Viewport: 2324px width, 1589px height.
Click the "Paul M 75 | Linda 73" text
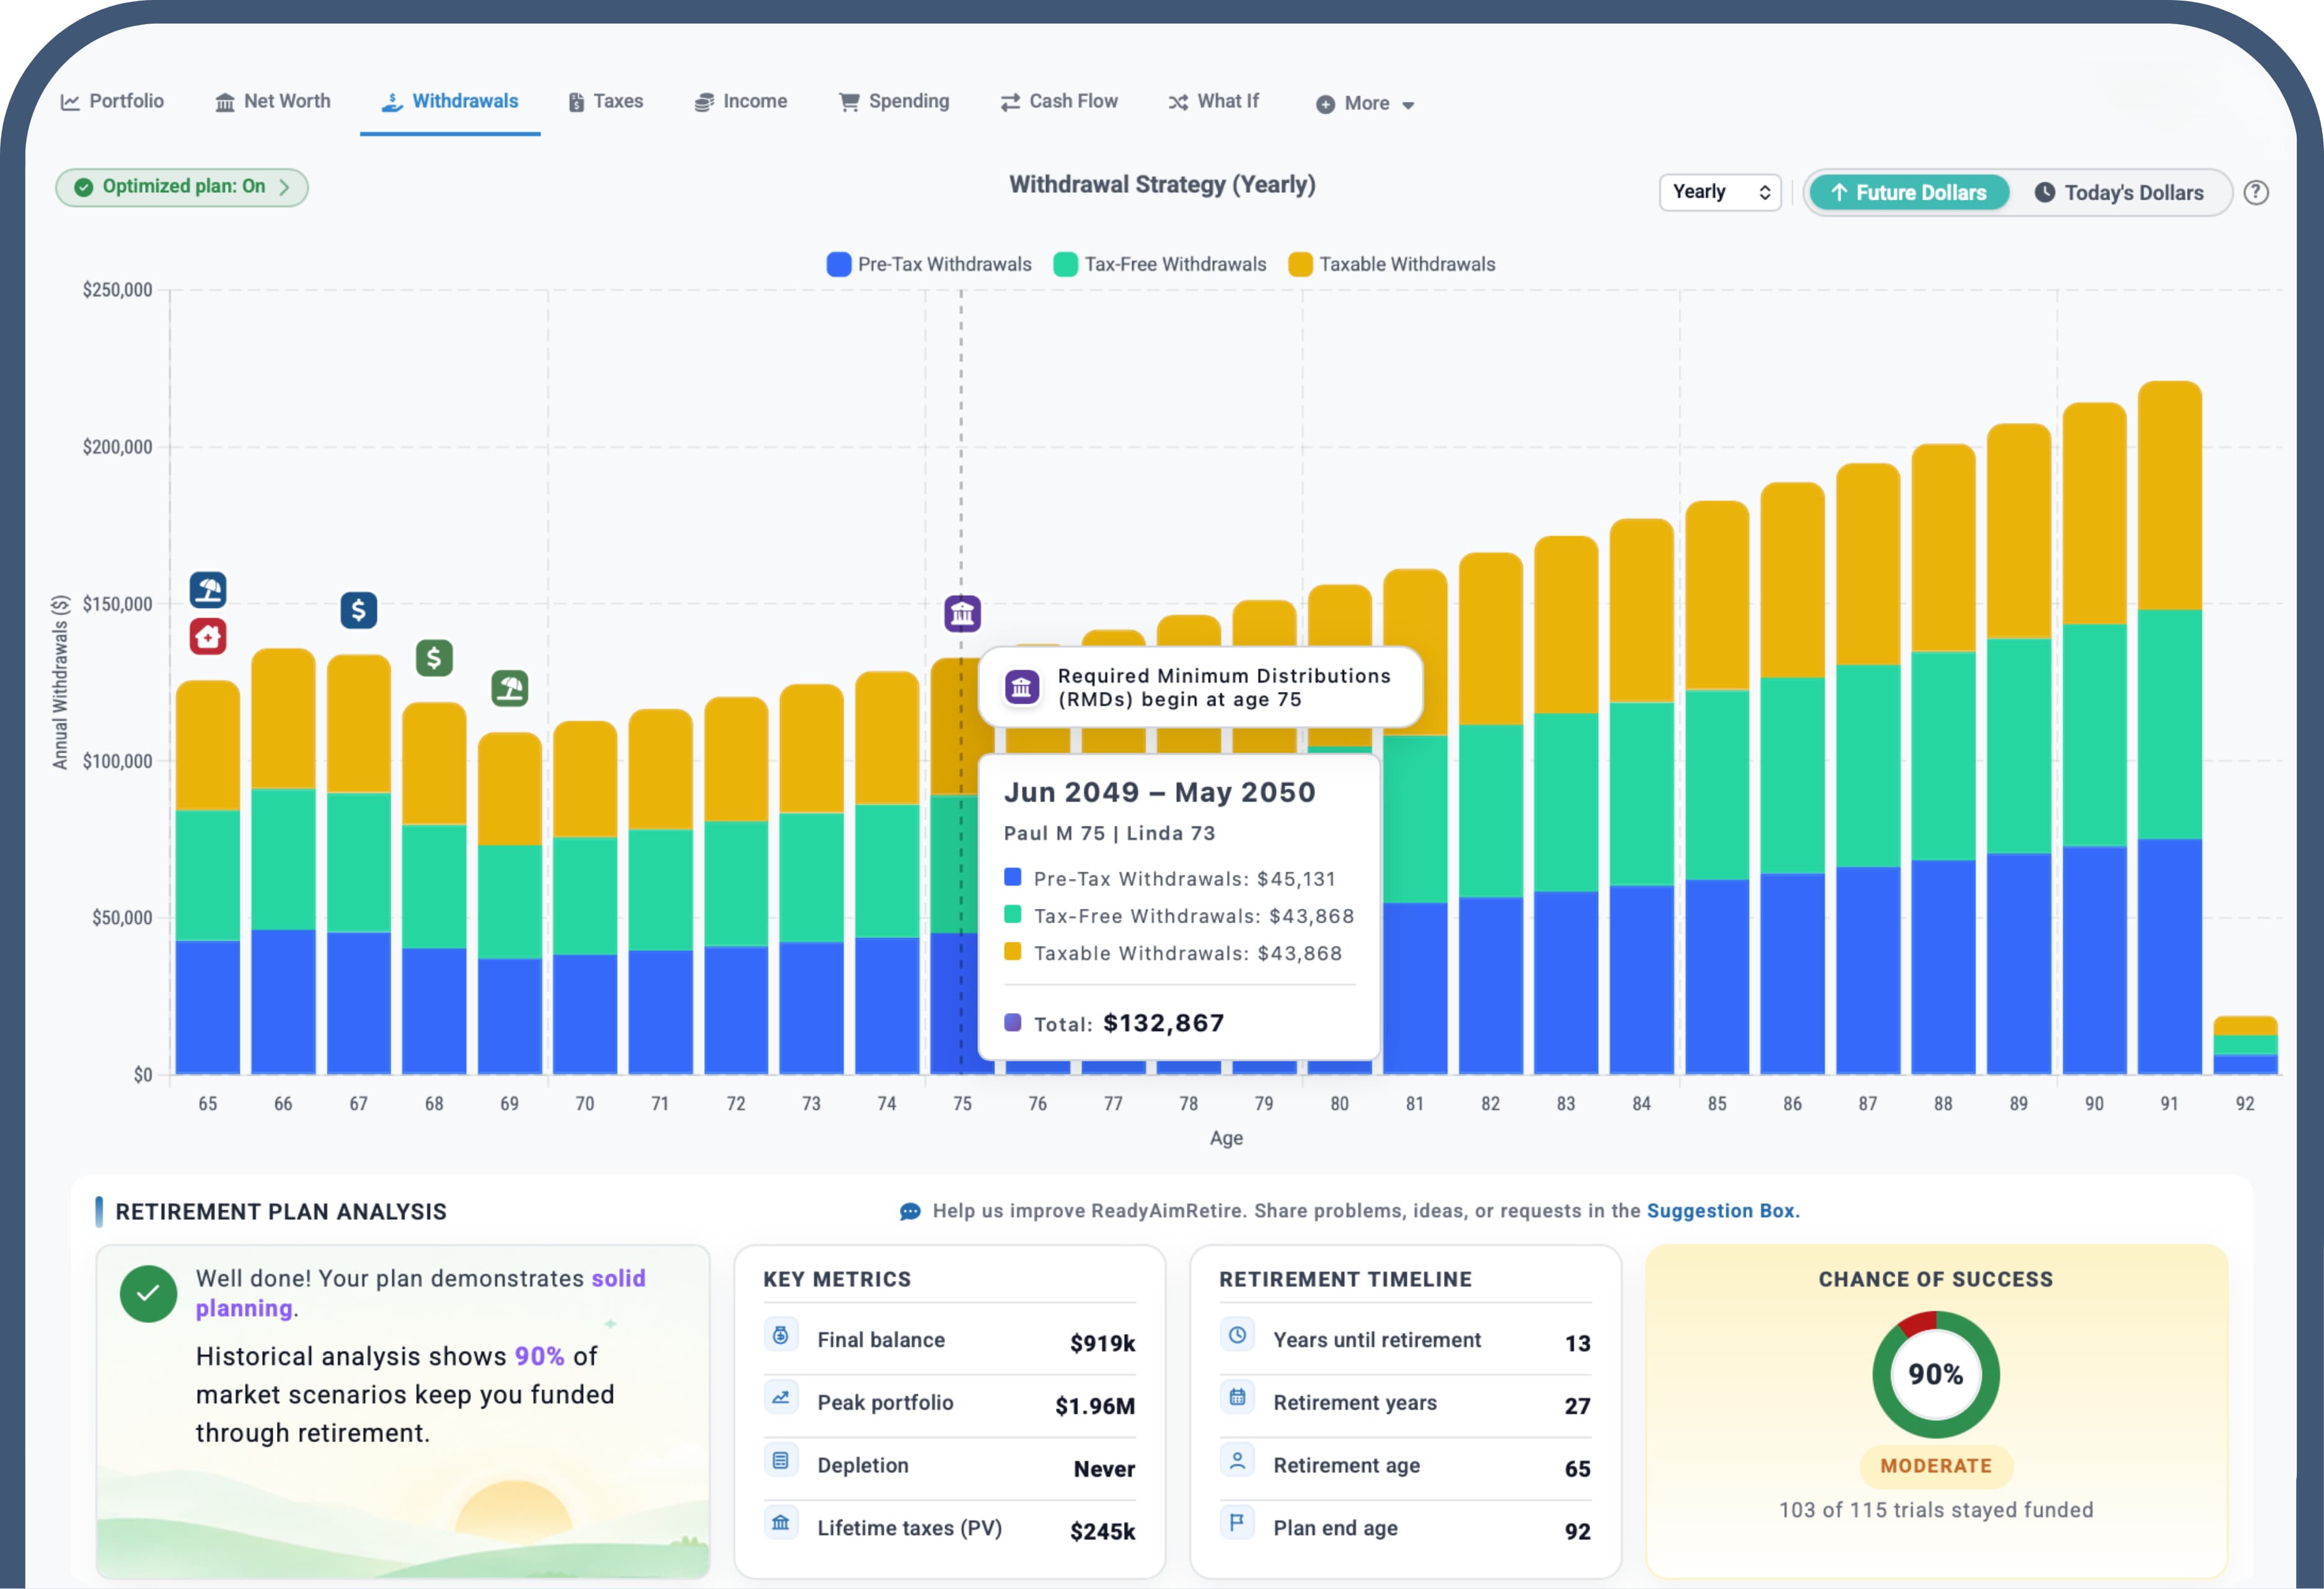[x=1110, y=833]
